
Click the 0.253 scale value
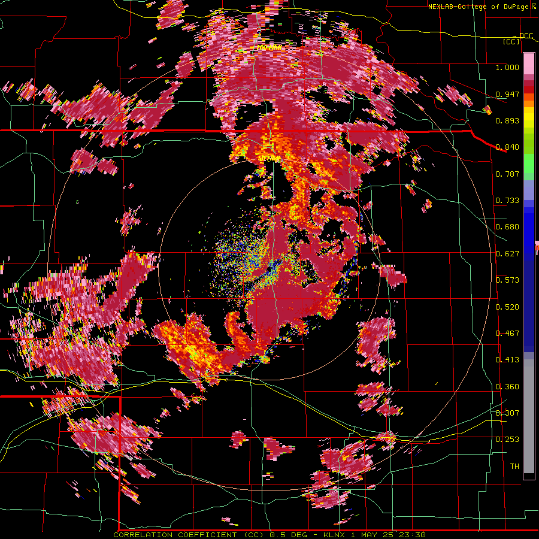(x=507, y=440)
